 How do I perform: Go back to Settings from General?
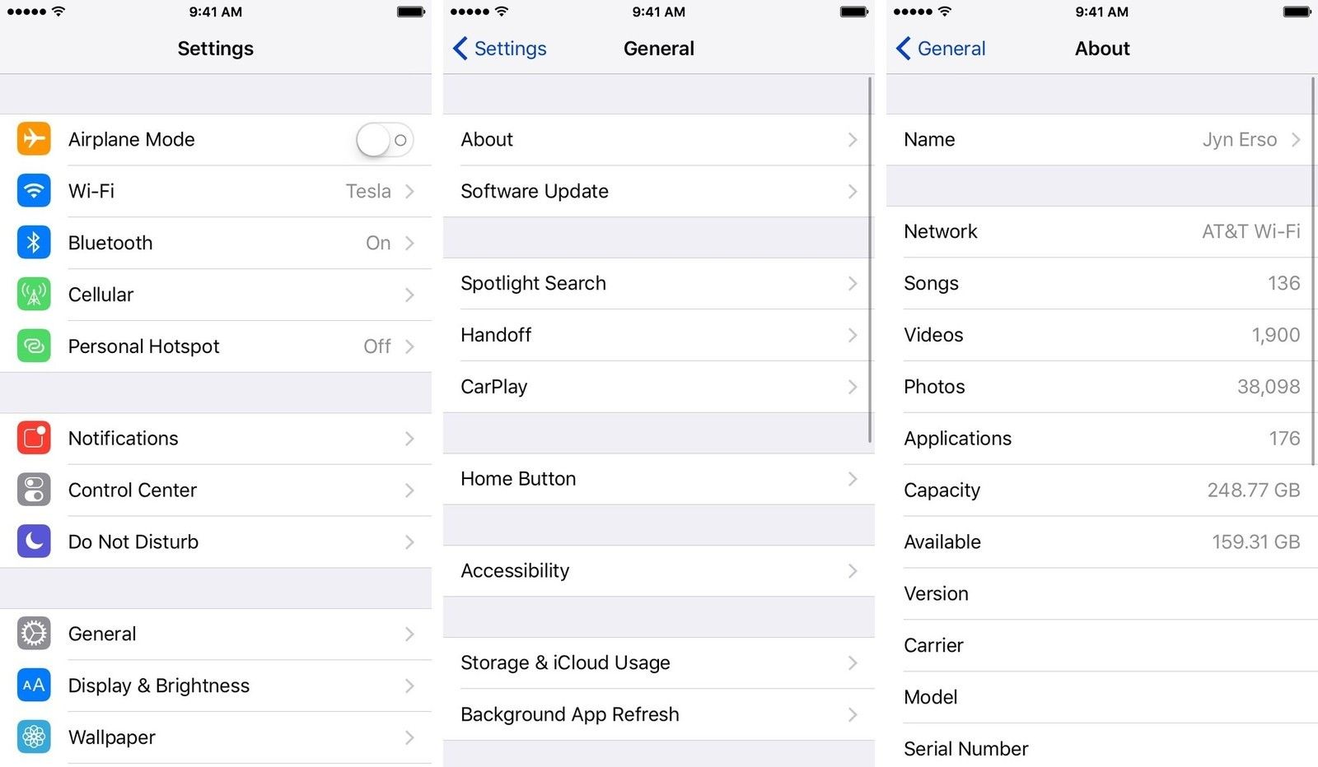coord(500,49)
